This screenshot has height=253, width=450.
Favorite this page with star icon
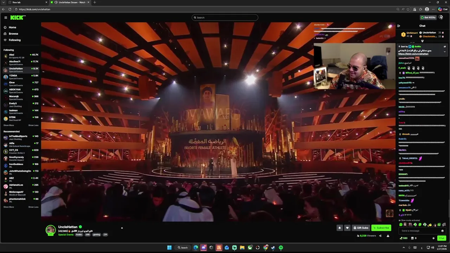point(409,9)
